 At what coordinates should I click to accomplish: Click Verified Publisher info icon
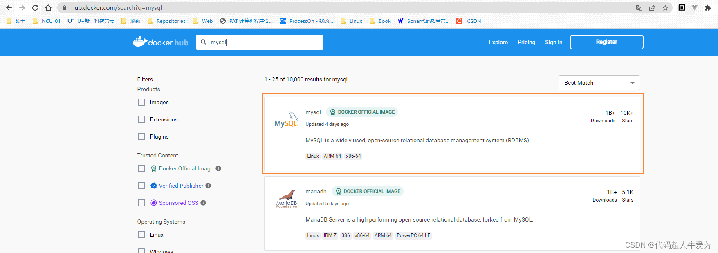(208, 186)
